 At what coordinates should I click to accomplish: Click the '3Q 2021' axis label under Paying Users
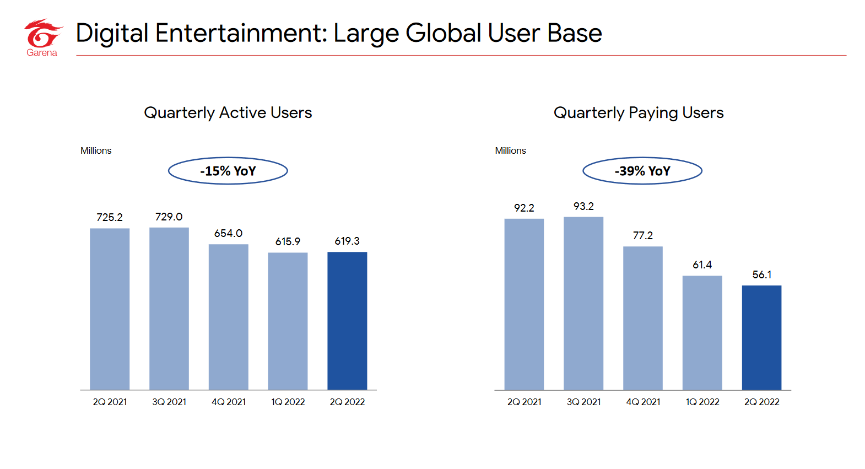[583, 402]
